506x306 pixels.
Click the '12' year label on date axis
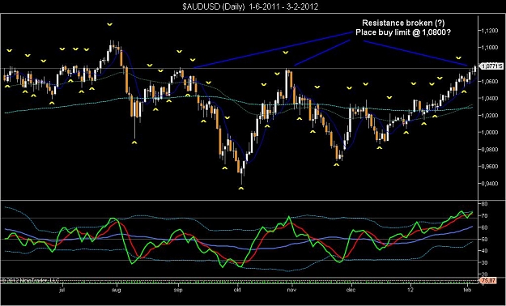tap(410, 290)
